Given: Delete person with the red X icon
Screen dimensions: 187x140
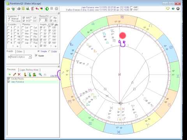Looking at the screenshot, I should pyautogui.click(x=19, y=74).
